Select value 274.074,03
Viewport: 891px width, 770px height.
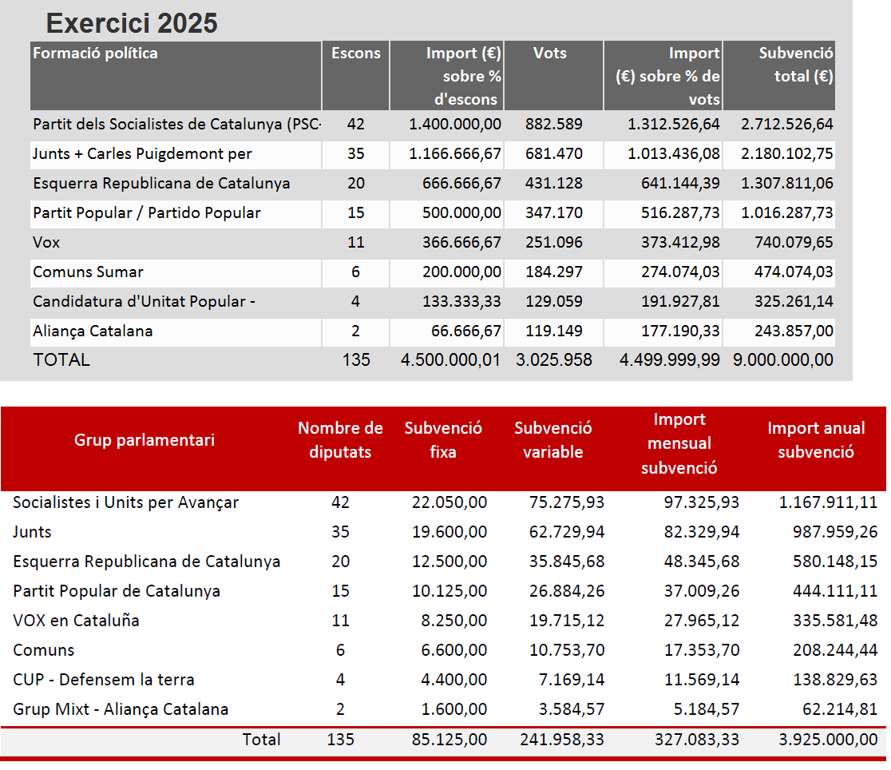[x=680, y=272]
